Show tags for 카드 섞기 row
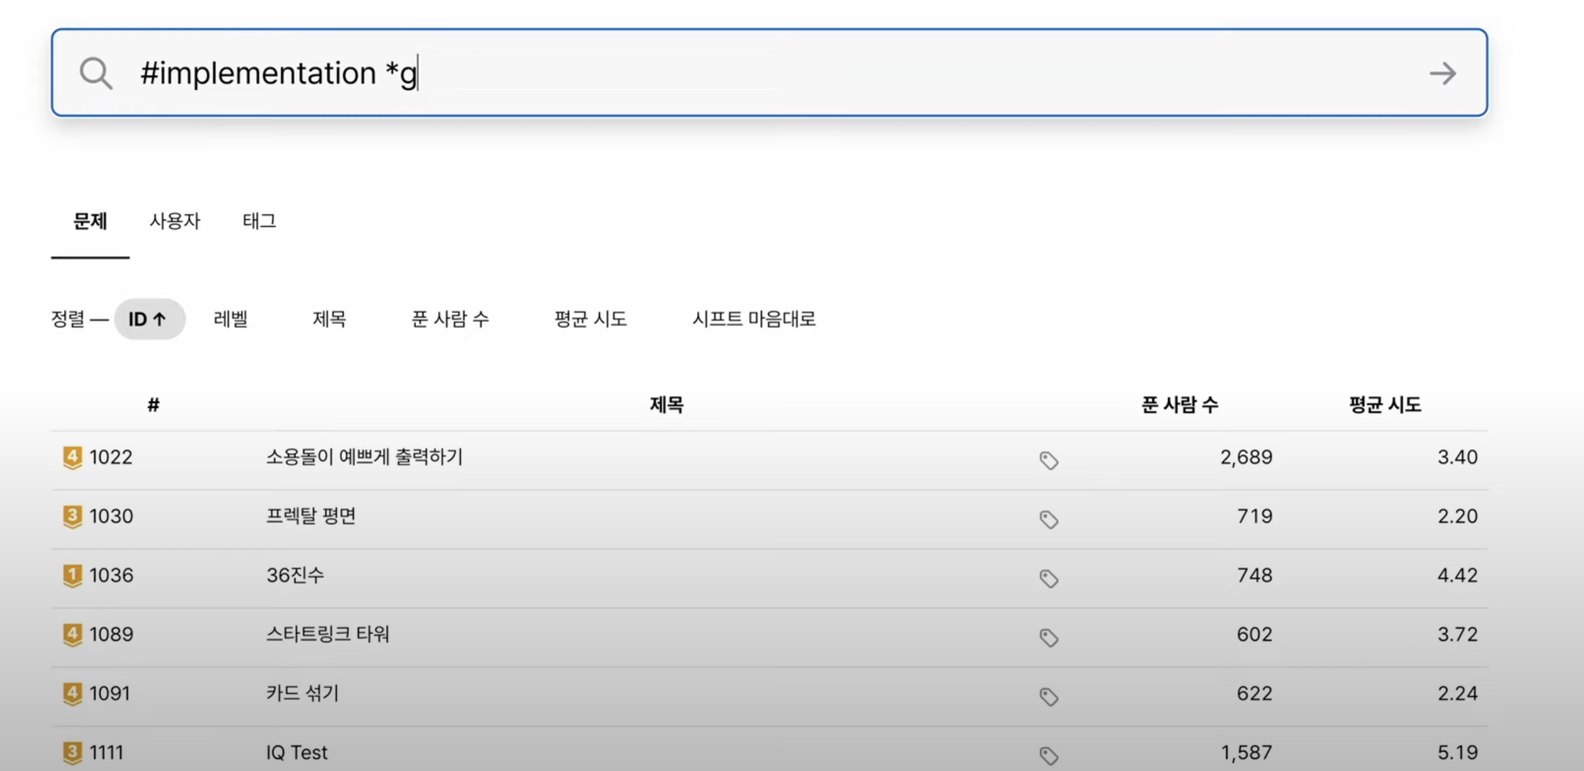1584x771 pixels. (x=1048, y=697)
